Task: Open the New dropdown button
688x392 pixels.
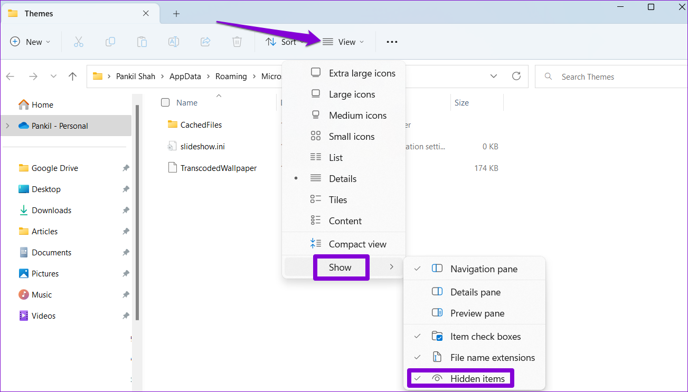Action: click(31, 42)
